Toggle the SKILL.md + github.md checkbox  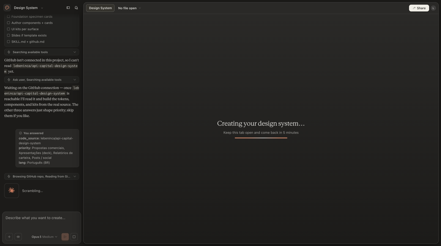click(8, 42)
